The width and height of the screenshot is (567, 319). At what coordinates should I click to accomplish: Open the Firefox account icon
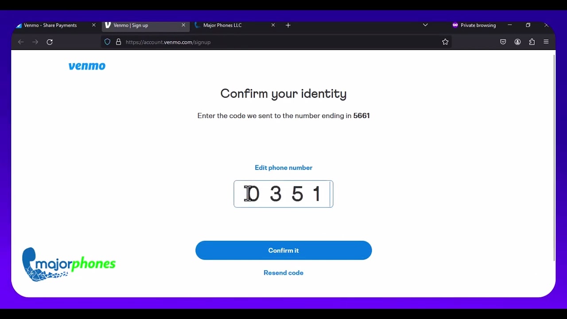click(517, 42)
